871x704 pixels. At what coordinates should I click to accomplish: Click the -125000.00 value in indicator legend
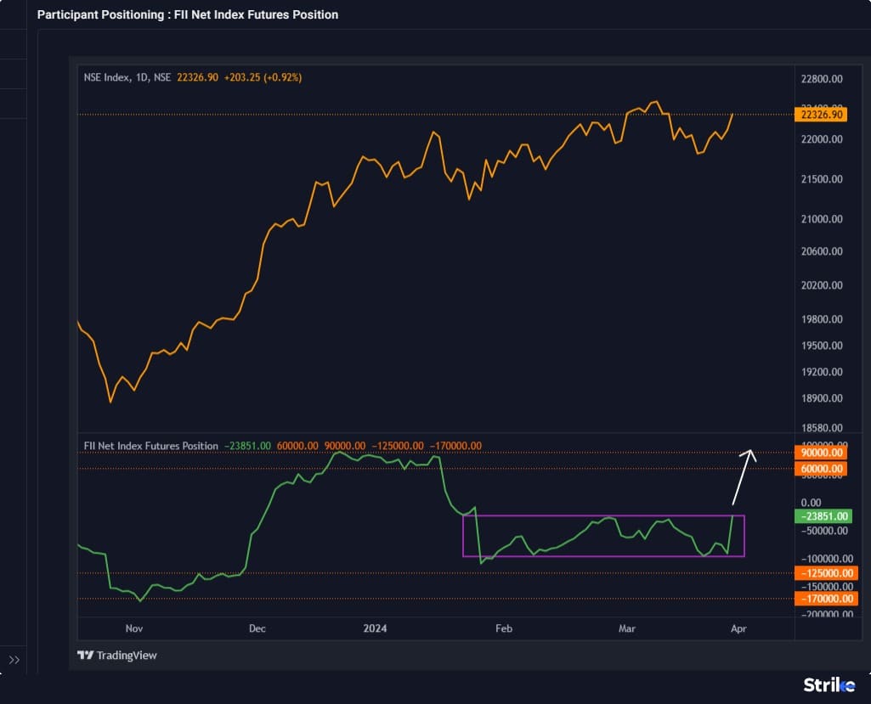[397, 446]
